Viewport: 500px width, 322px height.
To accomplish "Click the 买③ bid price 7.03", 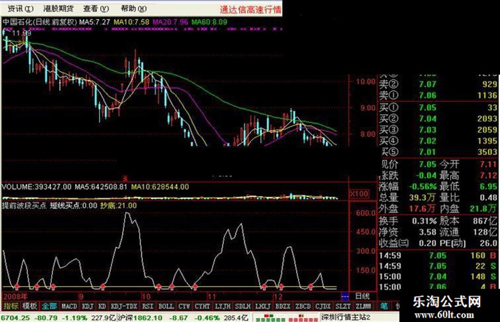I will pyautogui.click(x=428, y=130).
